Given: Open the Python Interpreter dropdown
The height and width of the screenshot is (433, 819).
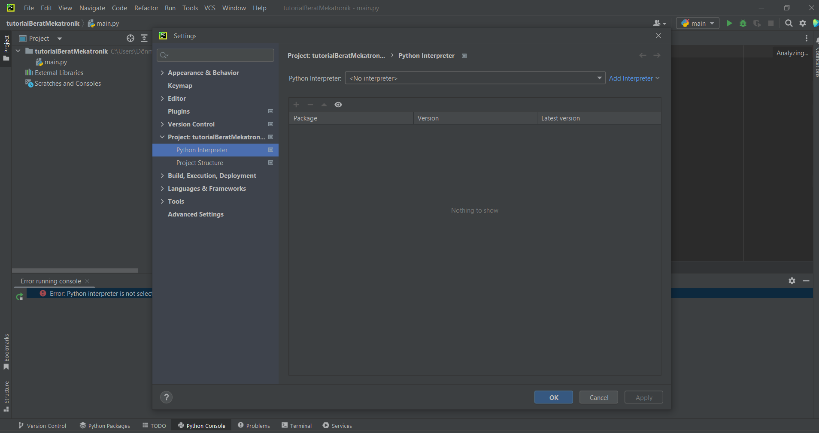Looking at the screenshot, I should point(475,78).
